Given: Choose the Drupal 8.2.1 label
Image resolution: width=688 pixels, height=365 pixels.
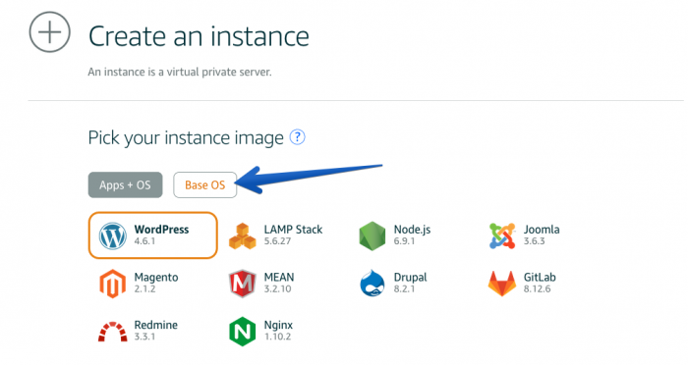Looking at the screenshot, I should (x=410, y=283).
